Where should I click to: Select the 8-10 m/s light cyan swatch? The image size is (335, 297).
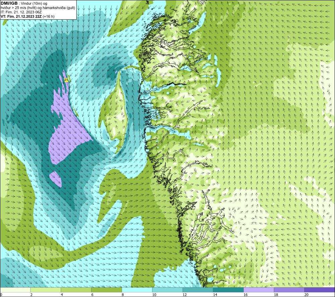[x=137, y=290]
